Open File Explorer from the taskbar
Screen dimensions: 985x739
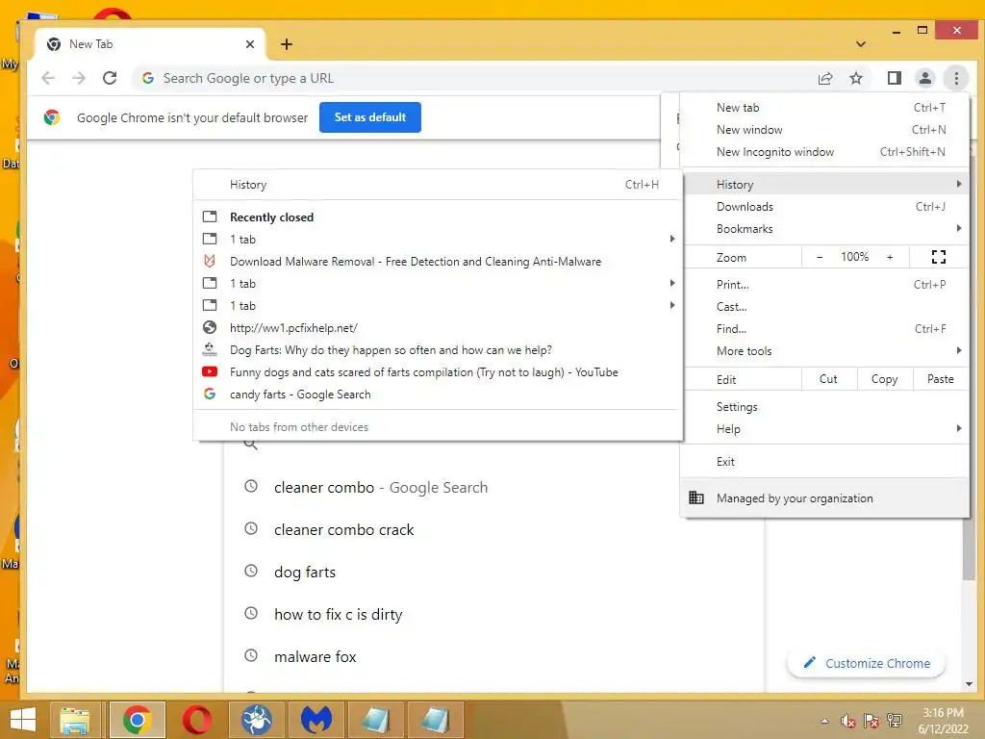(75, 720)
